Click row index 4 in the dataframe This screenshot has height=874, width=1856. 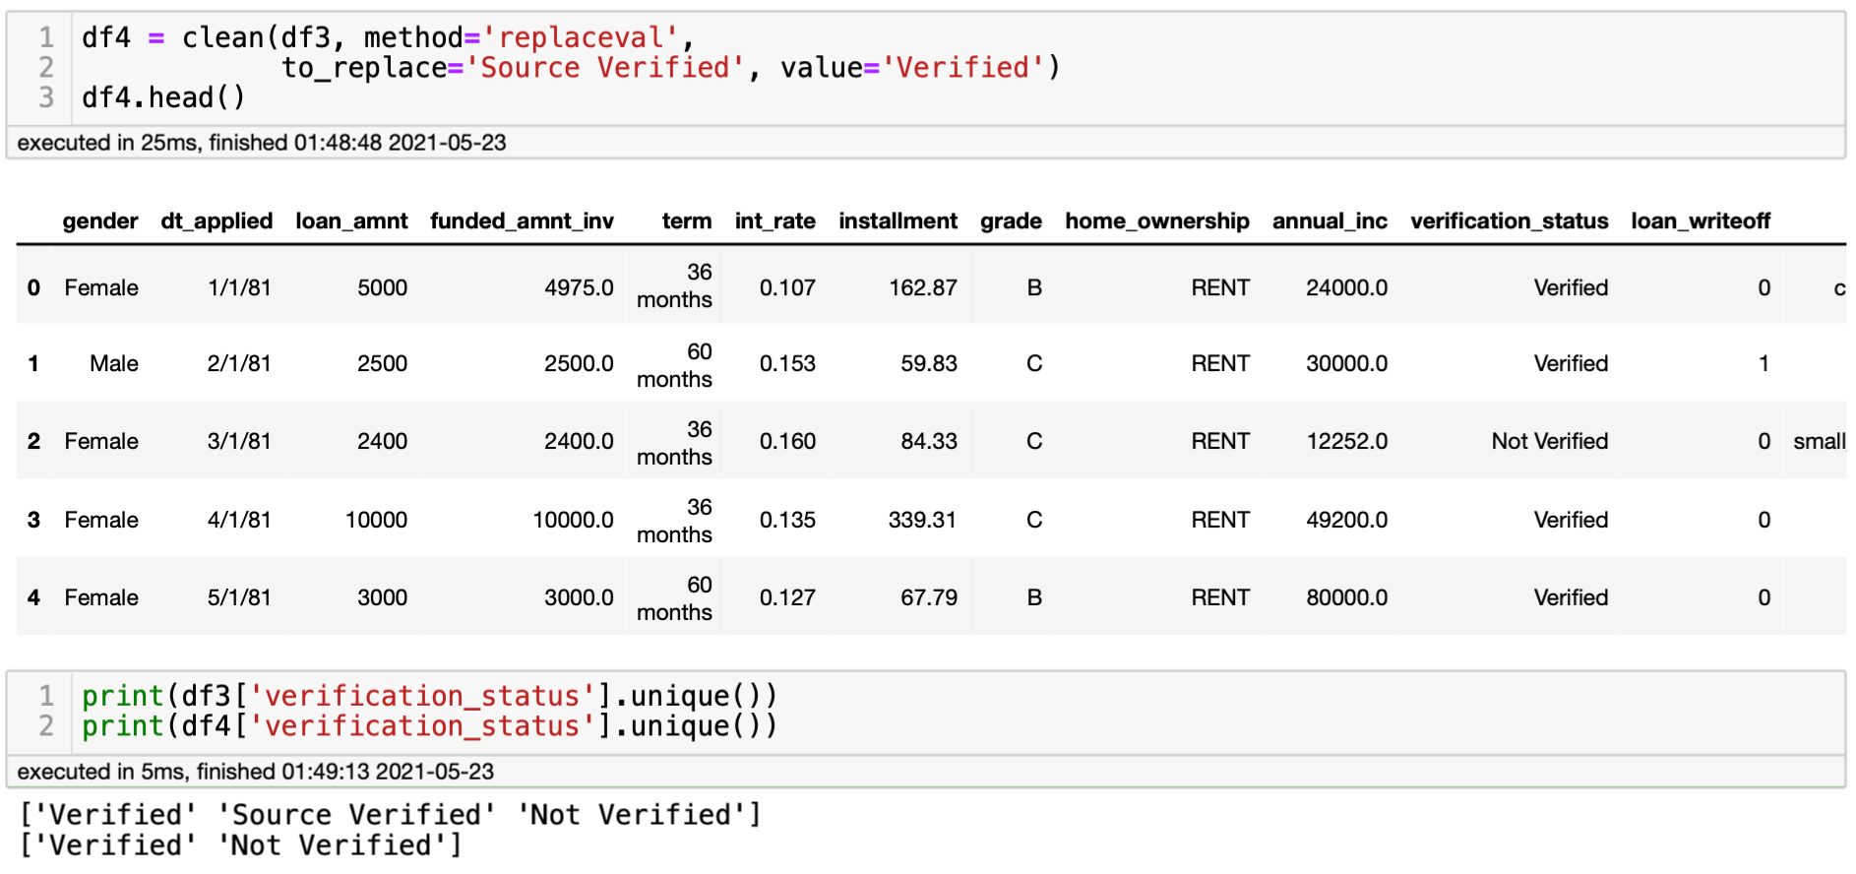tap(34, 598)
